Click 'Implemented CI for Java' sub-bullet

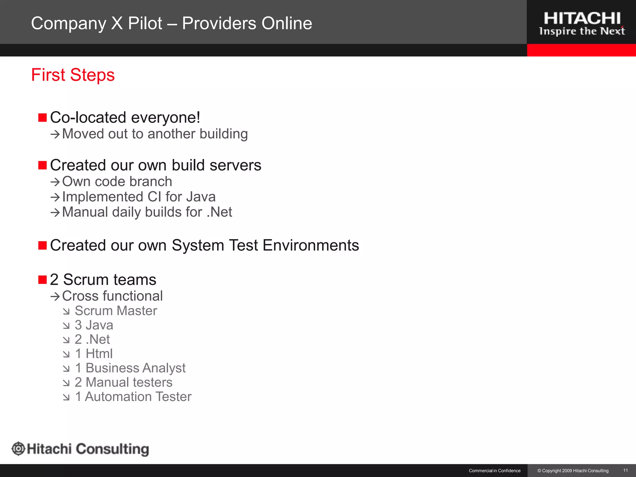pos(139,197)
